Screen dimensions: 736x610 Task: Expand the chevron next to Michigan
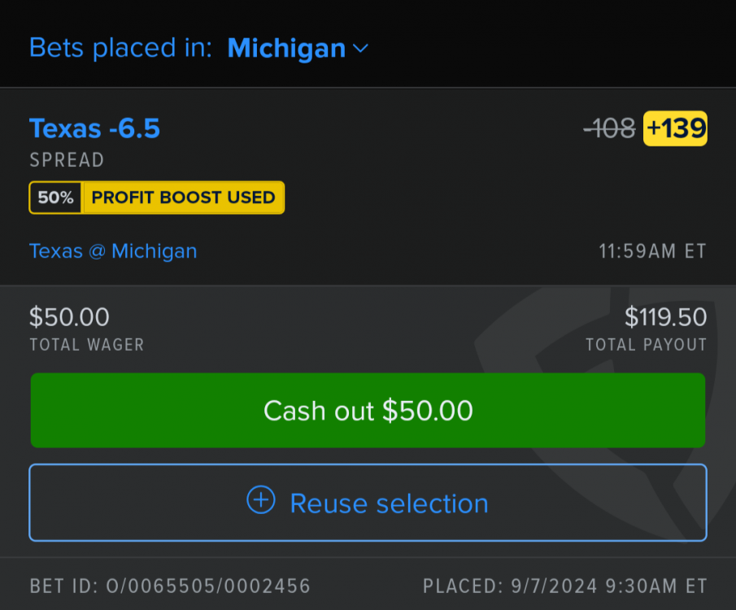[x=360, y=49]
